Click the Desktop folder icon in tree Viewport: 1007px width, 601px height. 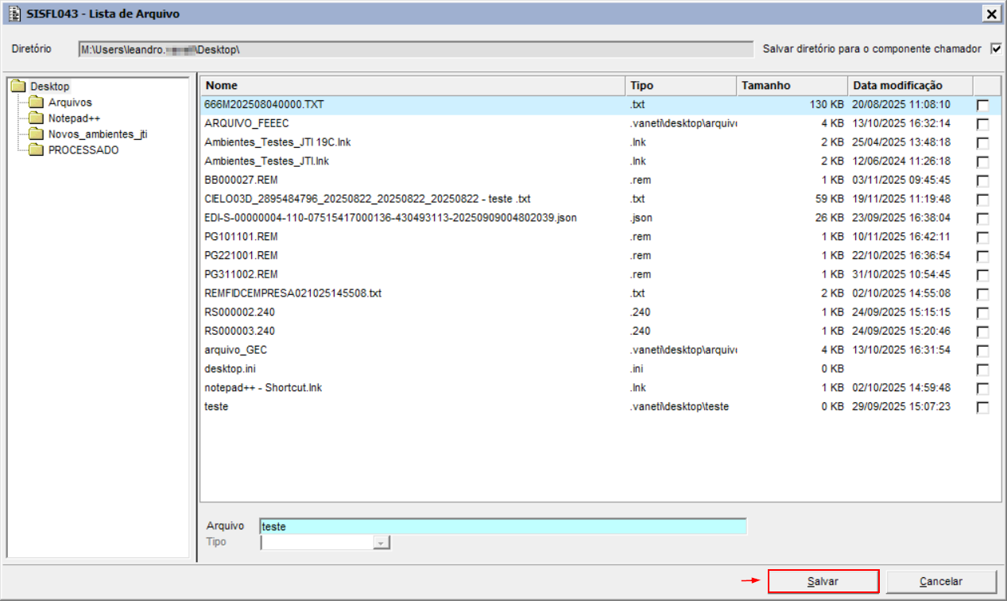click(17, 87)
